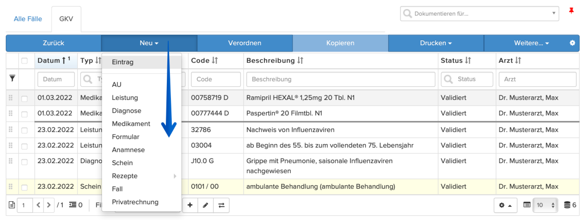Go to next page arrow
583x220 pixels.
coord(49,205)
